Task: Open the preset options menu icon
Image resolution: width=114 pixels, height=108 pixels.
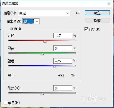Action: (x=78, y=13)
